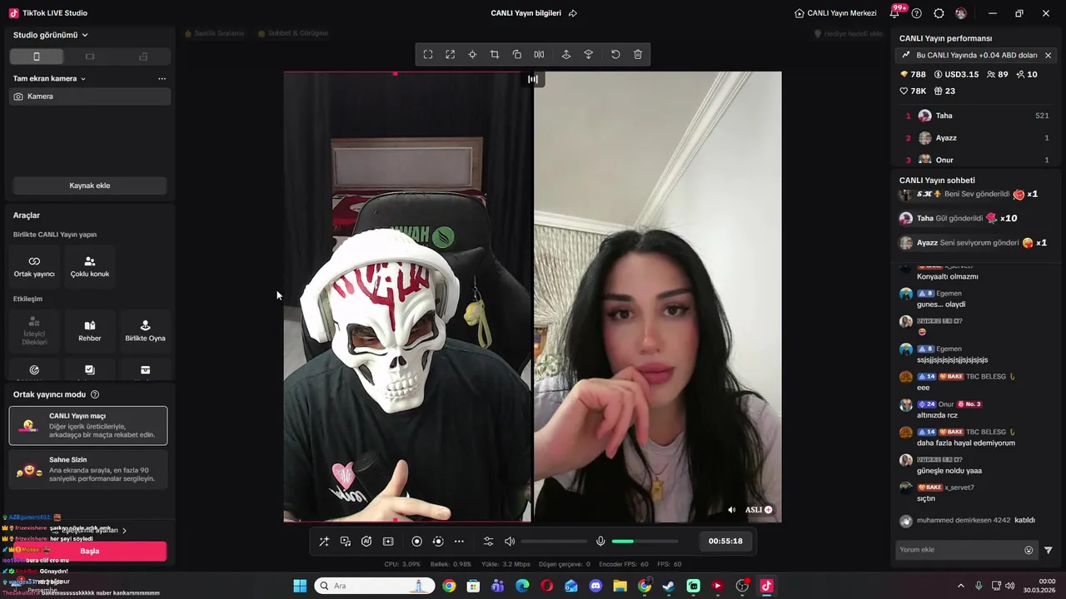Screen dimensions: 1066x599
Task: Open CANLI Yayın bilgileri title
Action: tap(526, 13)
